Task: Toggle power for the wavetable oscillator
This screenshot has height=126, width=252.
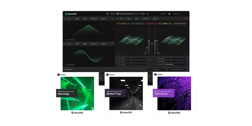Action: coord(117,19)
